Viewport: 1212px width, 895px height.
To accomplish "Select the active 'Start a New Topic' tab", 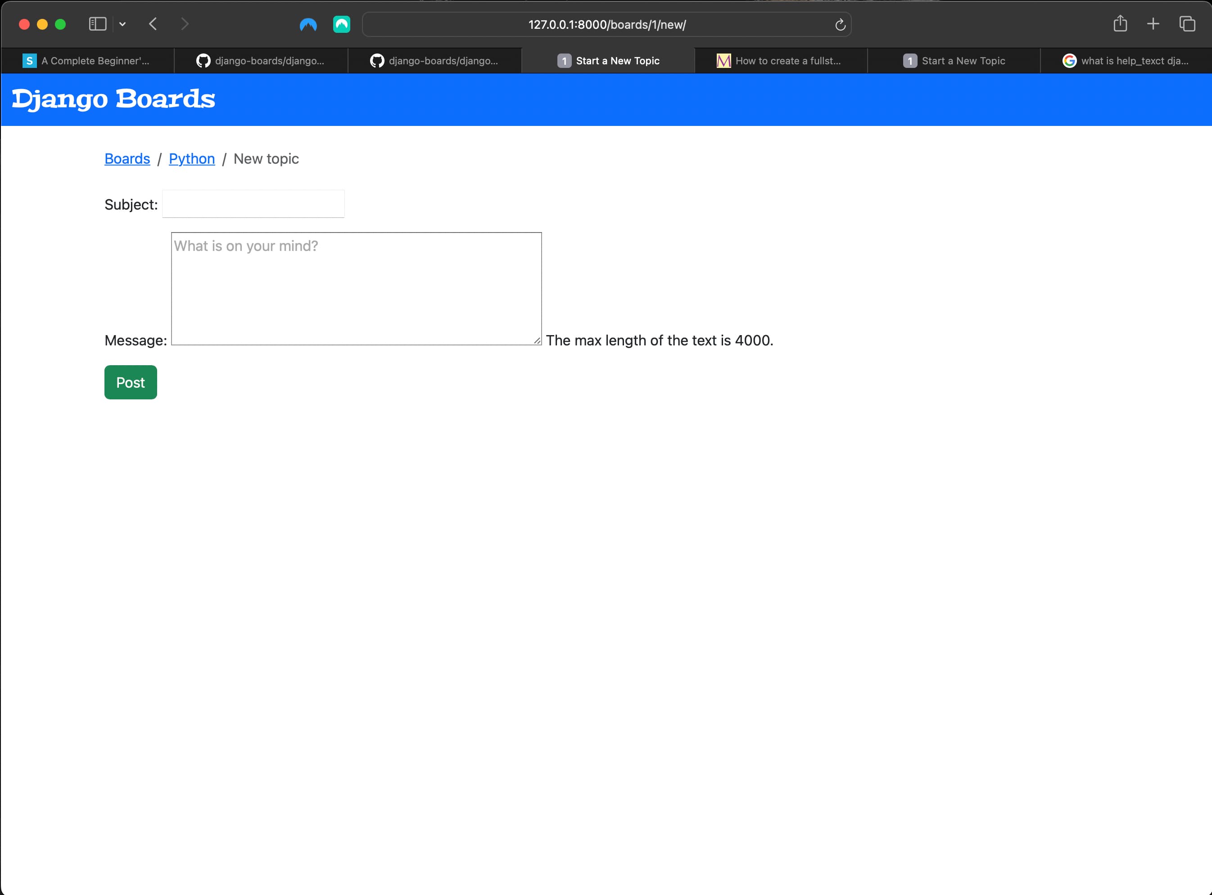I will (608, 61).
